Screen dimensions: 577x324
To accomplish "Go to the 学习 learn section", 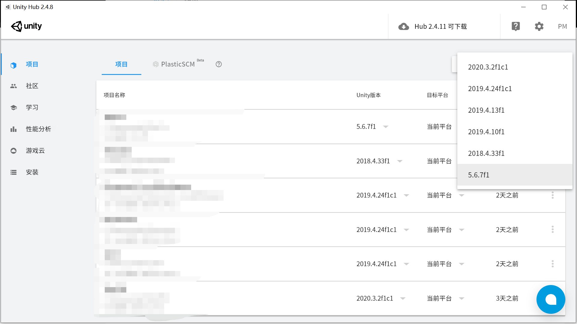I will (32, 108).
